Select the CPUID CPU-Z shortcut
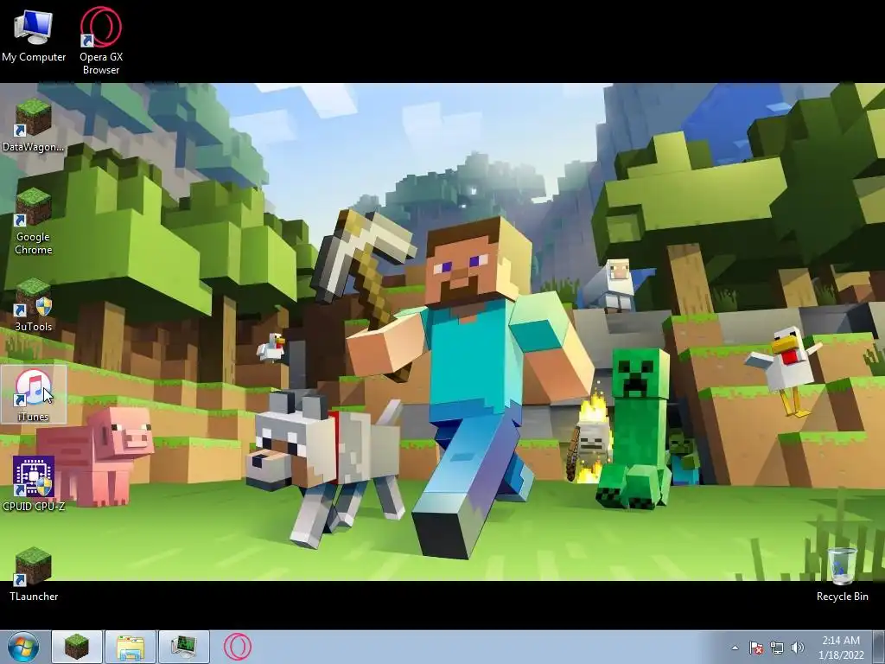This screenshot has width=885, height=664. click(34, 484)
